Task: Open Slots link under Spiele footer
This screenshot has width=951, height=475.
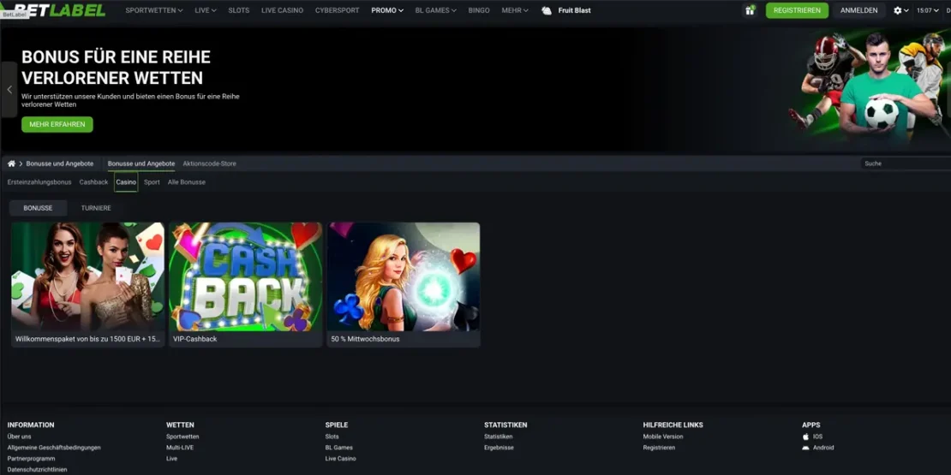Action: click(332, 436)
